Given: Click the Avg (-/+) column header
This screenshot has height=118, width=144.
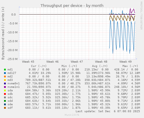Looking at the screenshot, I should point(100,66).
